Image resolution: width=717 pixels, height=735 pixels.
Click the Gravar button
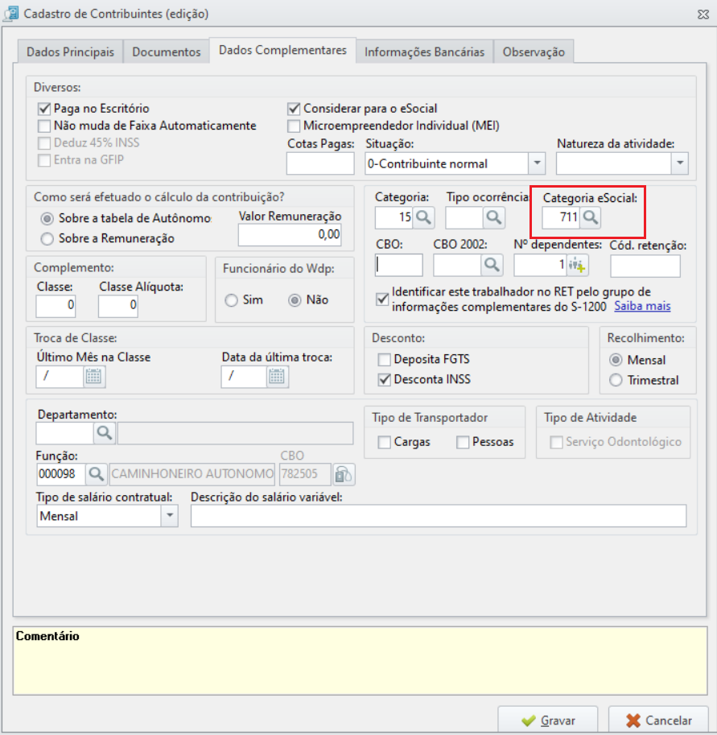[547, 721]
